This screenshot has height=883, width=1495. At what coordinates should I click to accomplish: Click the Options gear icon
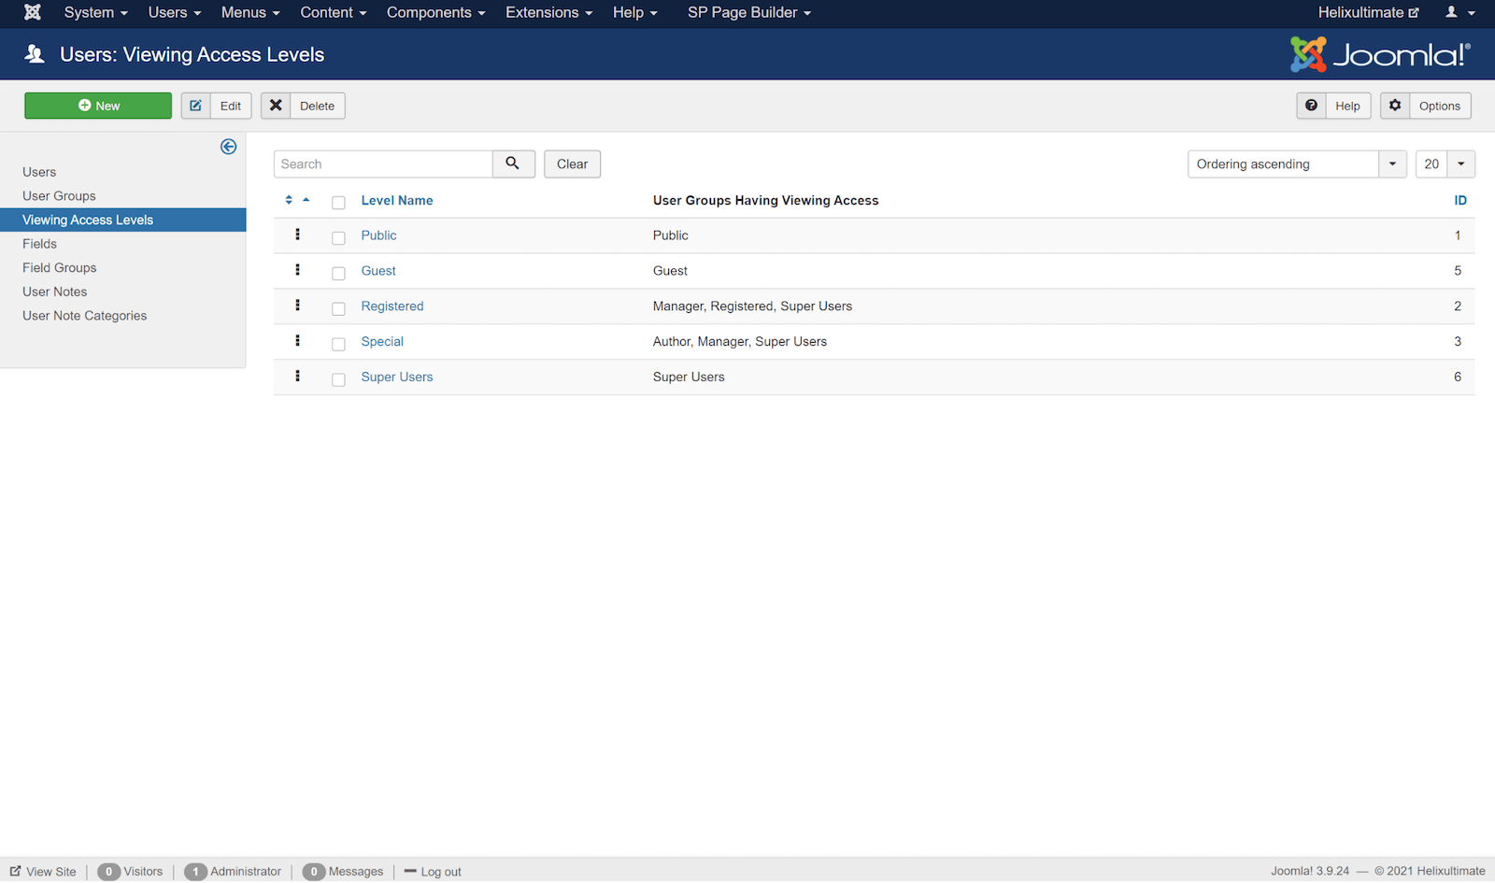click(1395, 106)
